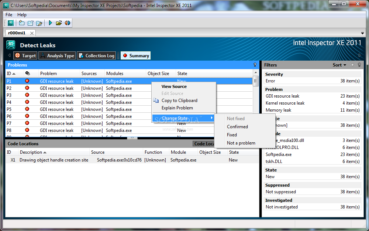The height and width of the screenshot is (231, 369).
Task: Choose Copy to Clipboard in context menu
Action: click(179, 101)
